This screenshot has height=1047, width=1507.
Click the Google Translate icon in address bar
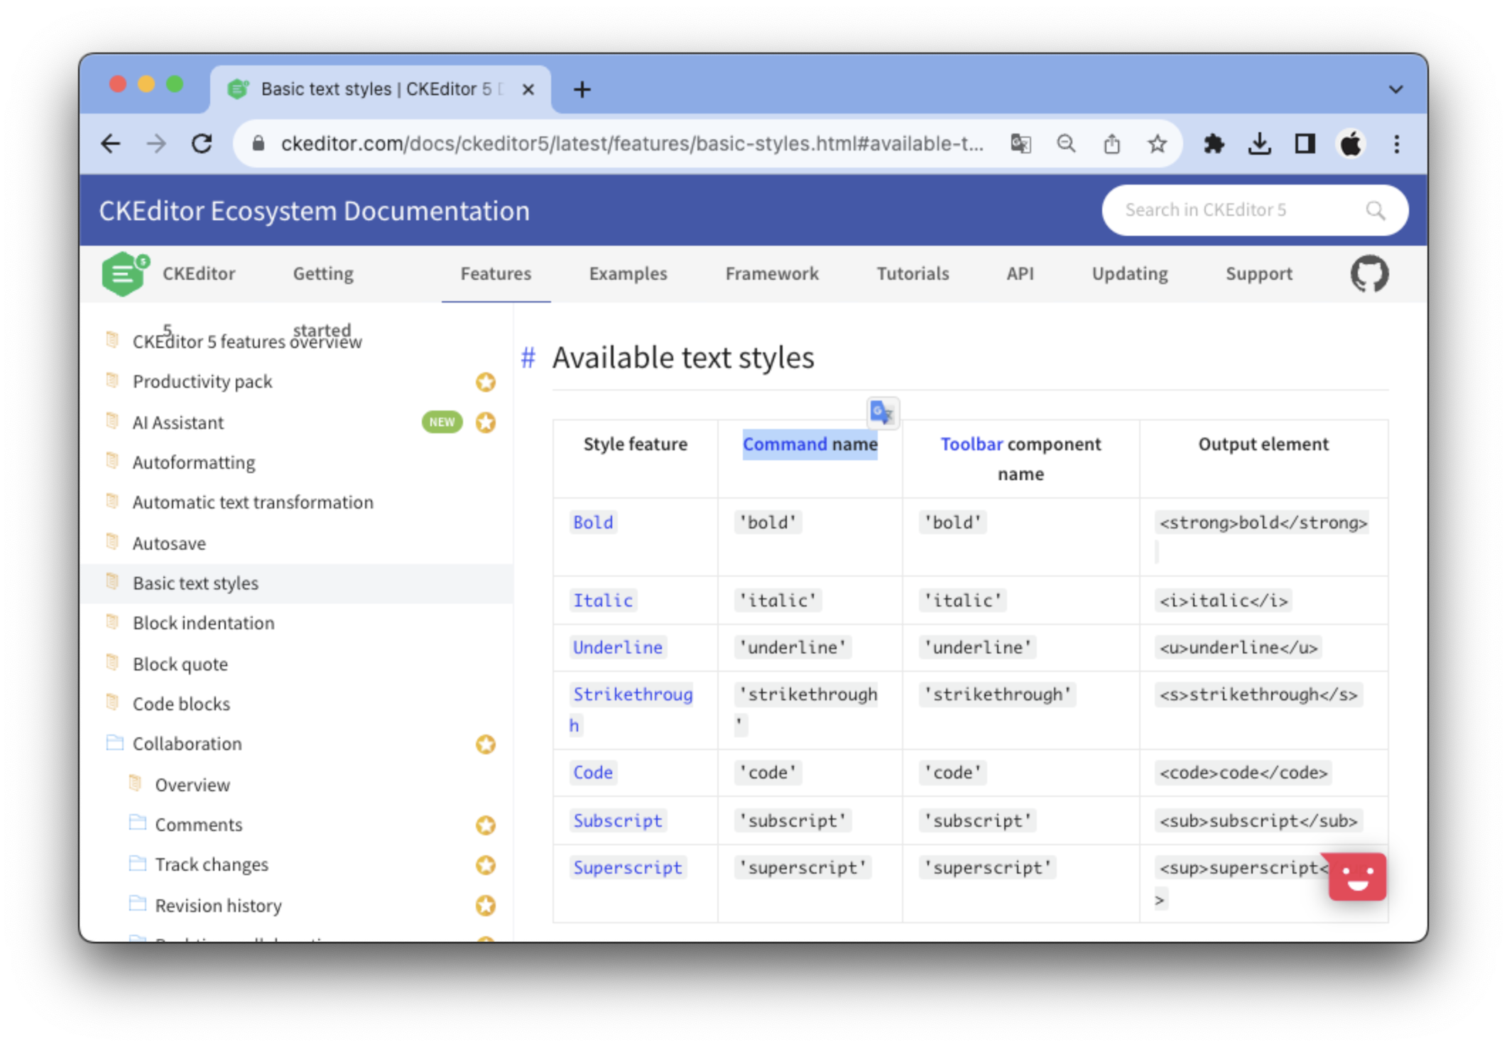click(1021, 144)
